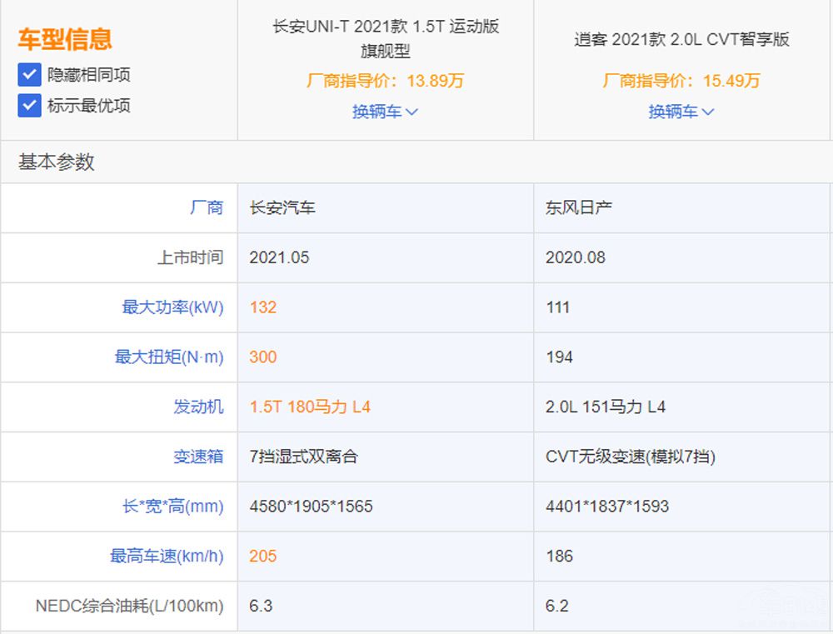Open 逍客 2021款 2.0L CVT智享版 title

(x=681, y=39)
